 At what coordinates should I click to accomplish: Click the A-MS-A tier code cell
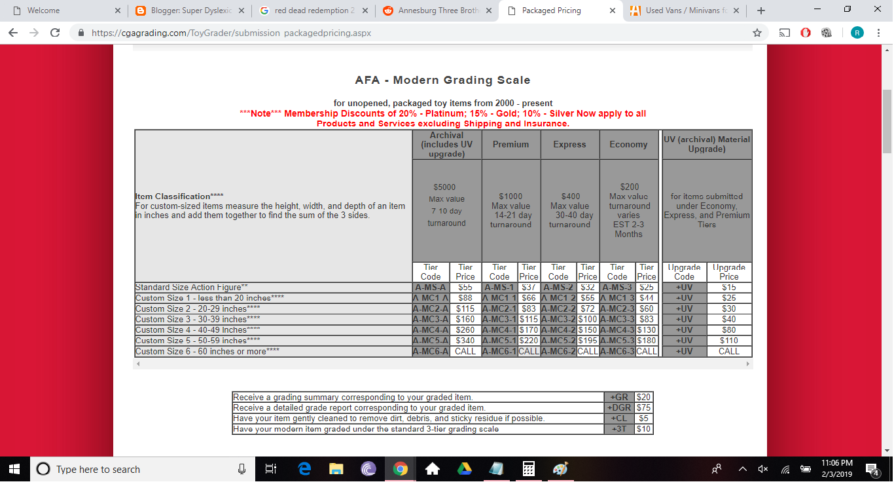click(x=430, y=287)
